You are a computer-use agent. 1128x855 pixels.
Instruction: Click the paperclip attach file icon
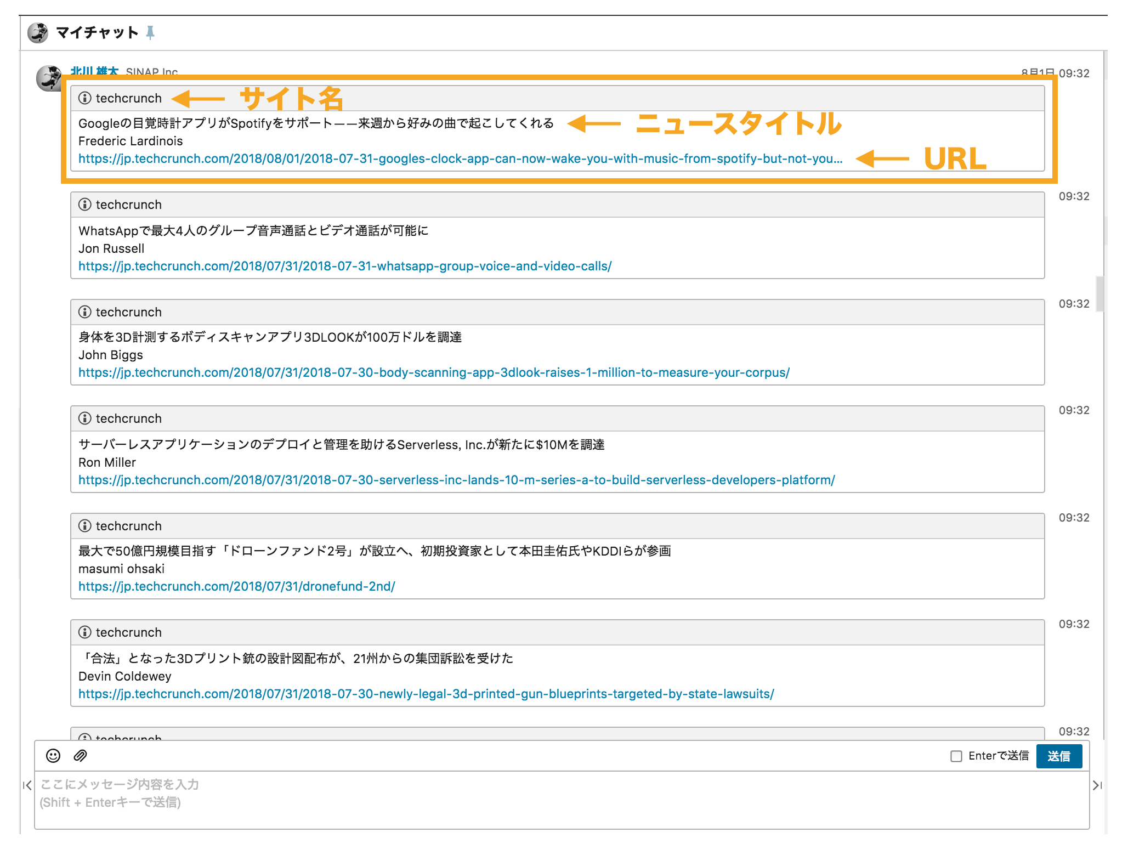[80, 756]
